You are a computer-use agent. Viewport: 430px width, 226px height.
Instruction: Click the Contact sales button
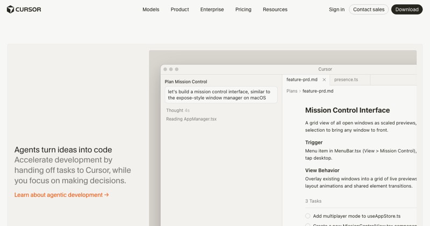tap(369, 9)
